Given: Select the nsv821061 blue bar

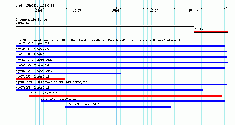Looking at the screenshot, I should (x=121, y=57).
